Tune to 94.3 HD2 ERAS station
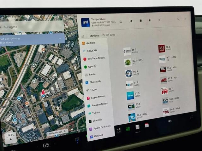 pos(138,117)
